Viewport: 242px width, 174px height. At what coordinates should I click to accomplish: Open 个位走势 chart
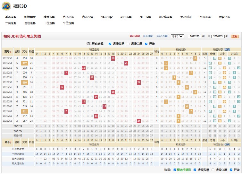coord(68,23)
